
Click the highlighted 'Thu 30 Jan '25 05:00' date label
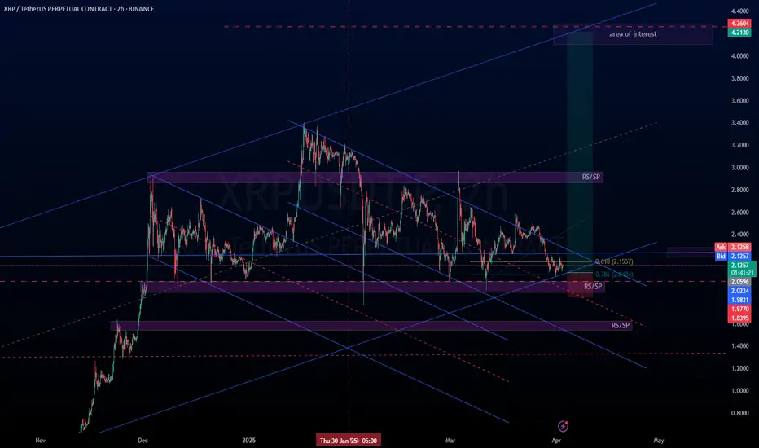tap(349, 440)
